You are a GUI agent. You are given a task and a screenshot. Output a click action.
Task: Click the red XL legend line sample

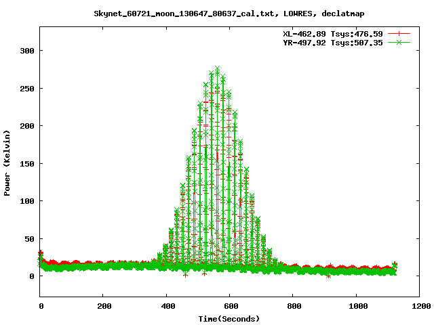pos(399,34)
